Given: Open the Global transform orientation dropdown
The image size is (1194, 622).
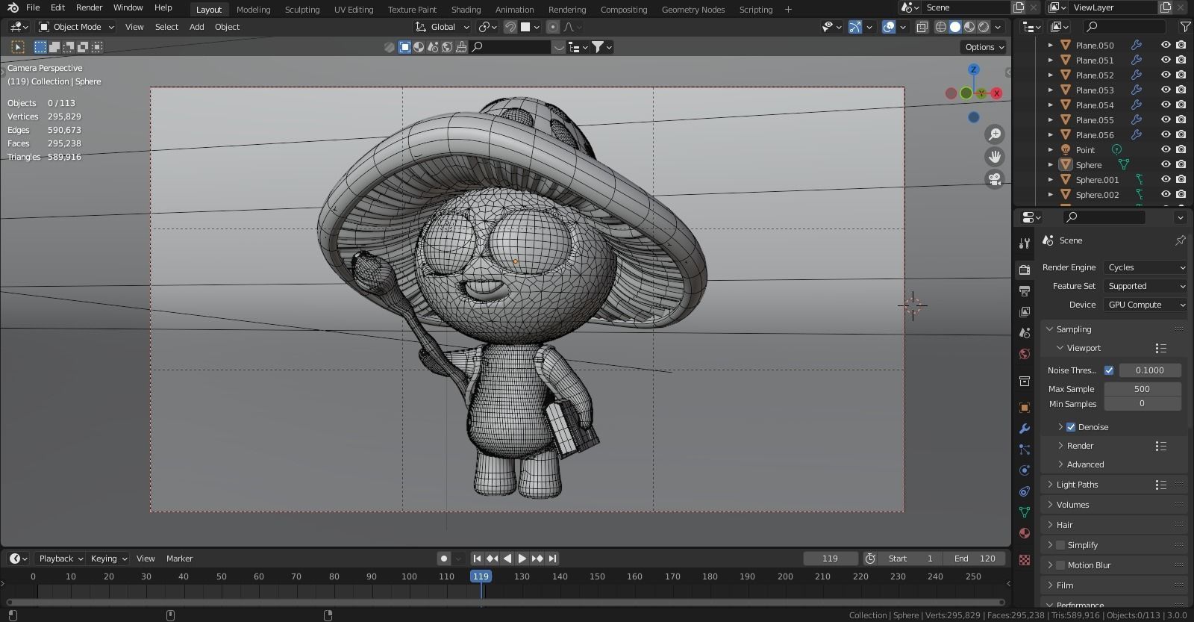Looking at the screenshot, I should coord(443,27).
